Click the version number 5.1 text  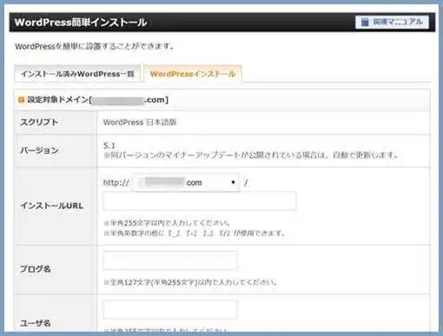click(109, 145)
